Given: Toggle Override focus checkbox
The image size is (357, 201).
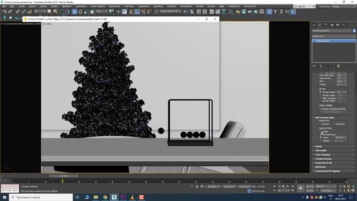Looking at the screenshot, I should pos(321,135).
